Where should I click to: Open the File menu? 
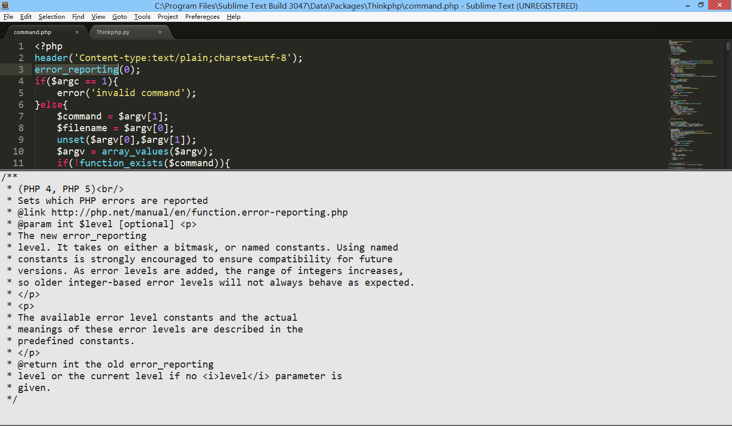[x=8, y=17]
